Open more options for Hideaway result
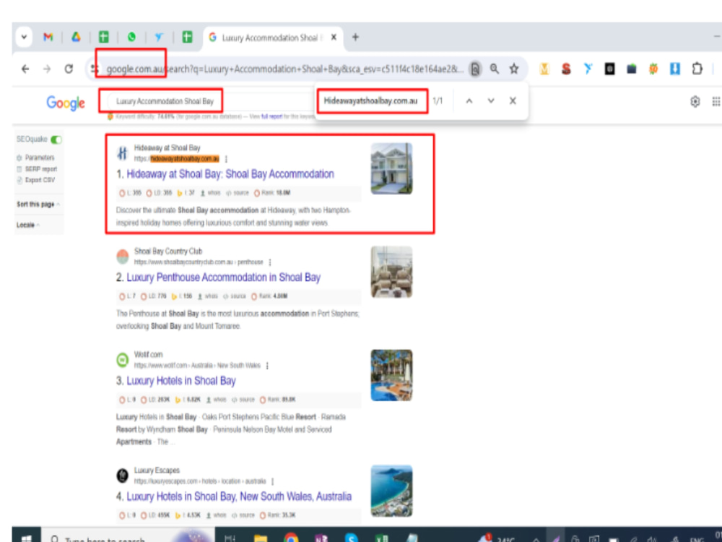This screenshot has width=722, height=542. (x=226, y=159)
